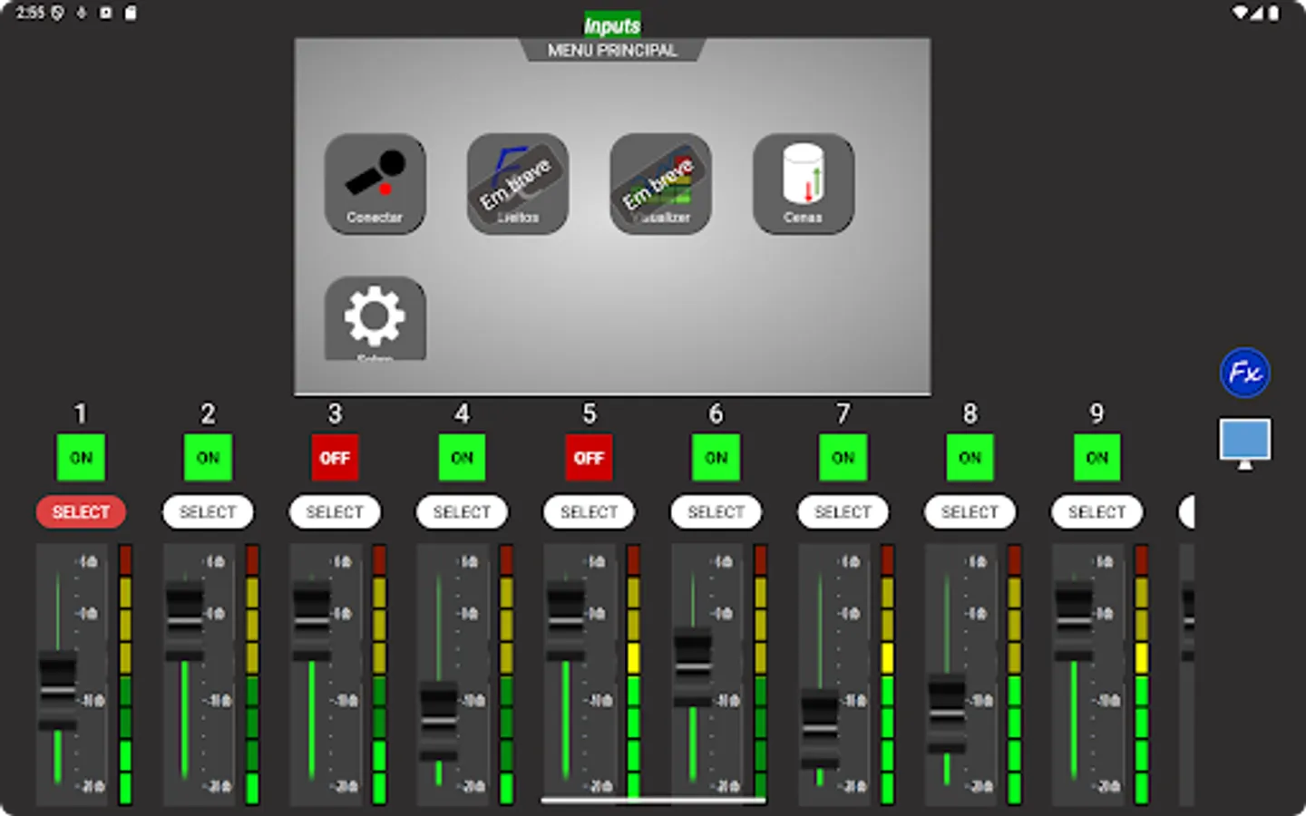Click channel 7 fader knob

coord(819,728)
